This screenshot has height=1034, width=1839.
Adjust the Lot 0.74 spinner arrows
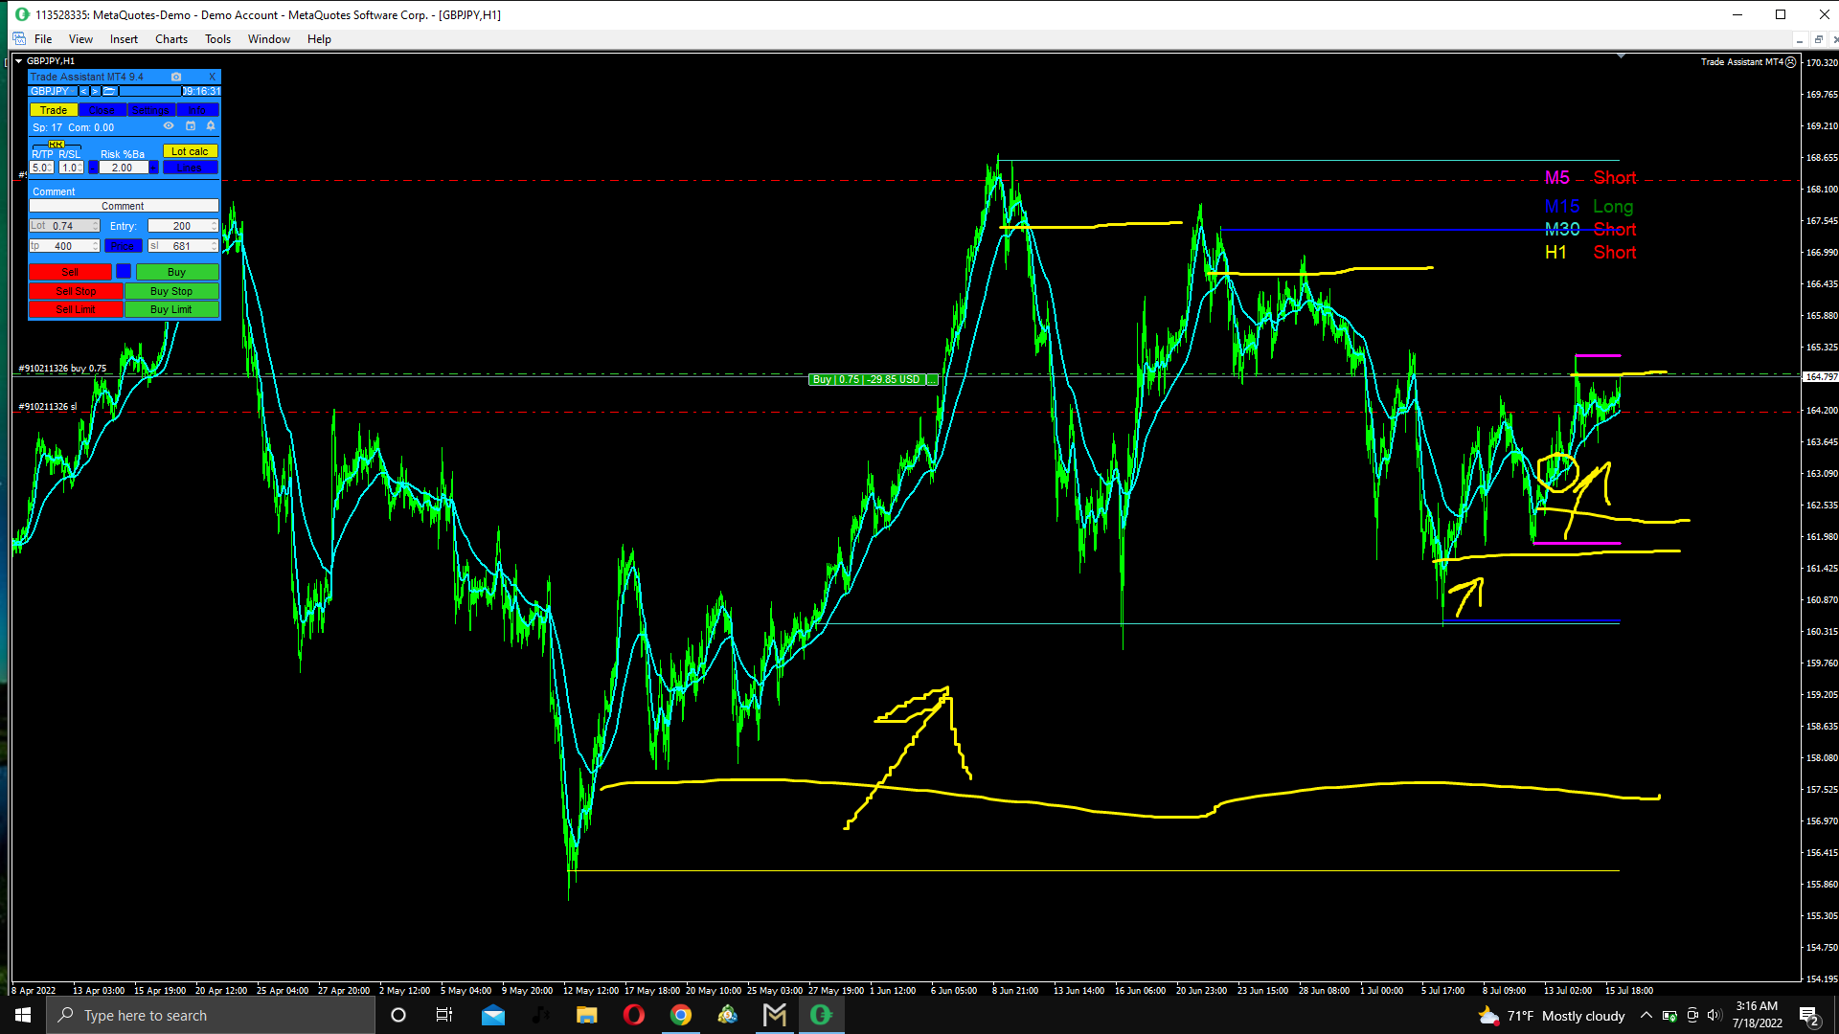[96, 226]
